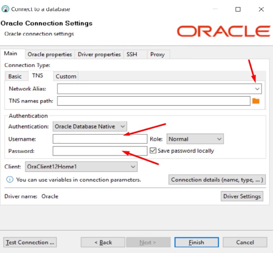Click the 'Network Alias:' label
This screenshot has height=253, width=273.
(28, 89)
